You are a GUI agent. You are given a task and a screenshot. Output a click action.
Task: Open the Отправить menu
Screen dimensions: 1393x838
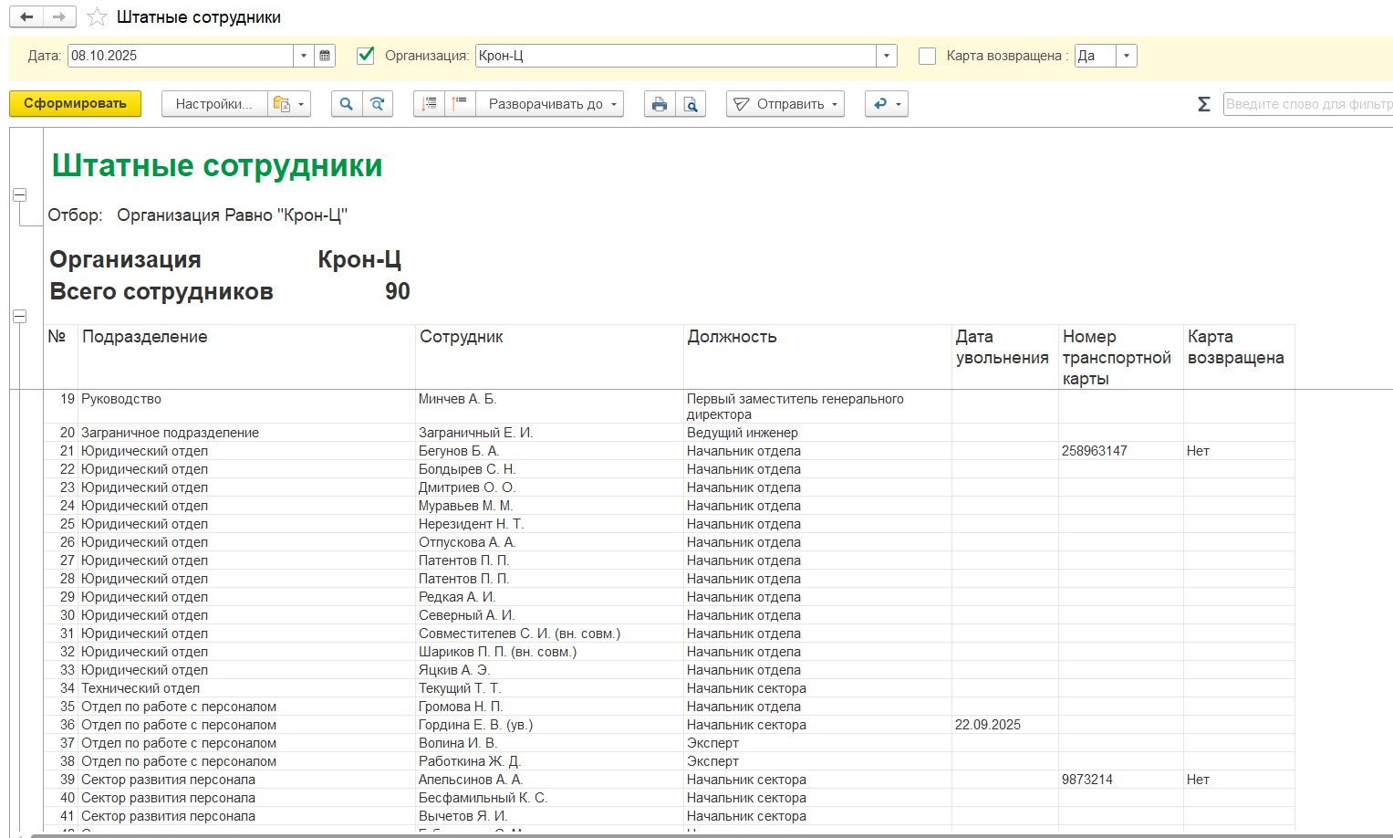pos(785,104)
